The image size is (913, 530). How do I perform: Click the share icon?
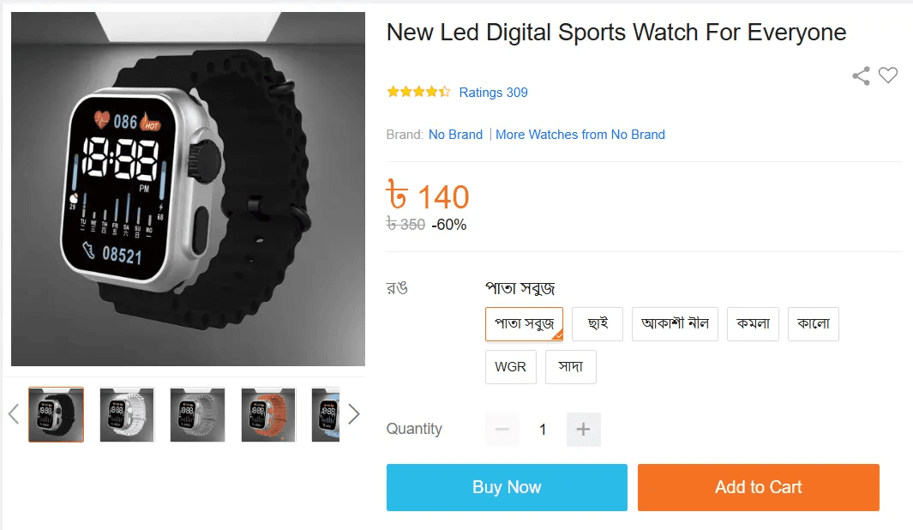[x=862, y=75]
